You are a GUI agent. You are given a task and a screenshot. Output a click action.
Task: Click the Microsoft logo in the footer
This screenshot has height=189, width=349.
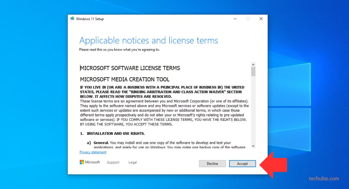[90, 162]
